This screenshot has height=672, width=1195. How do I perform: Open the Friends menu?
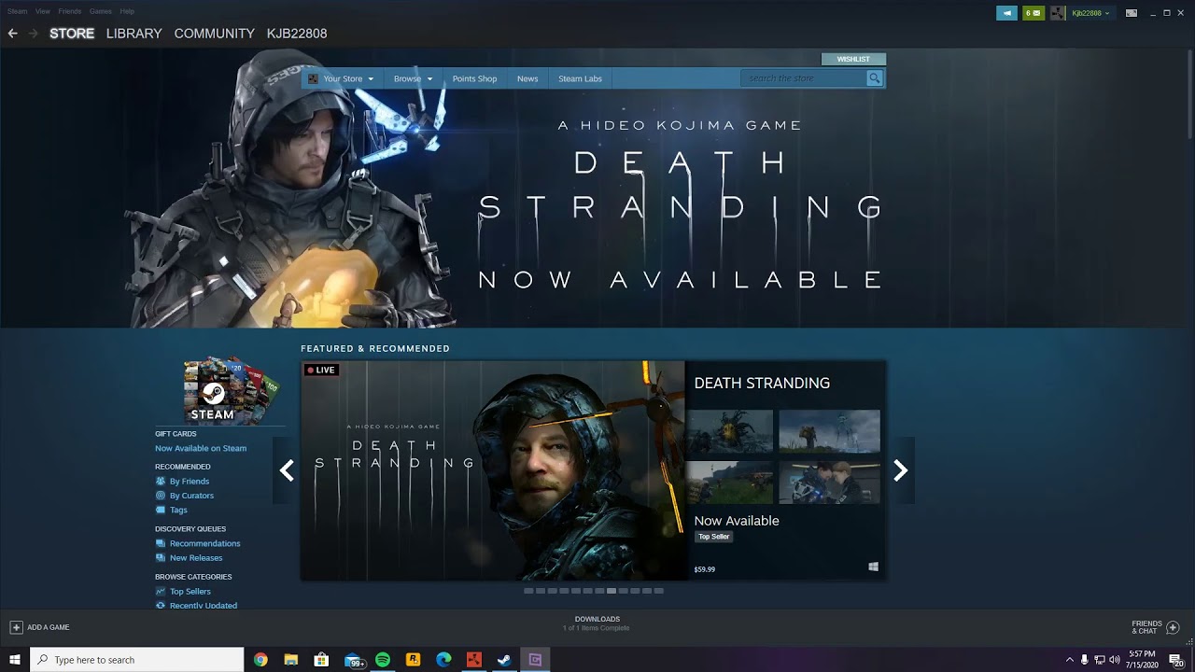(x=70, y=11)
